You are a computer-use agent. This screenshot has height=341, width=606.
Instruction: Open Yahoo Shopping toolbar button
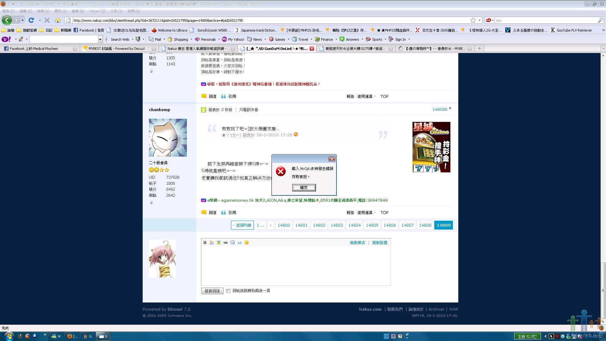[178, 39]
